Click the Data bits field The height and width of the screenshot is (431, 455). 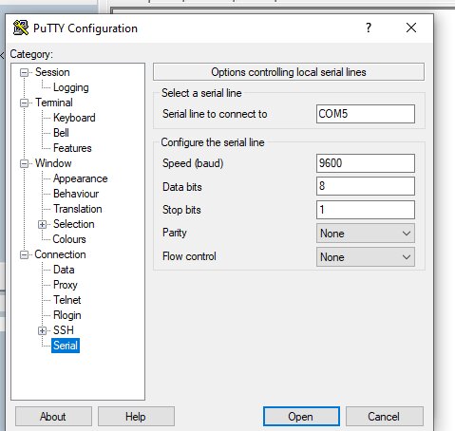pos(366,186)
